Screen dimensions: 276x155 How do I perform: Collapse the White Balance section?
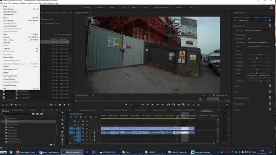point(235,35)
